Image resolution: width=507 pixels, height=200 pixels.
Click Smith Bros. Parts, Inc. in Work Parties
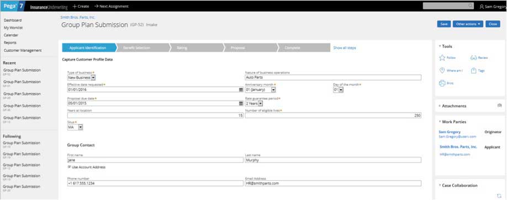point(458,147)
